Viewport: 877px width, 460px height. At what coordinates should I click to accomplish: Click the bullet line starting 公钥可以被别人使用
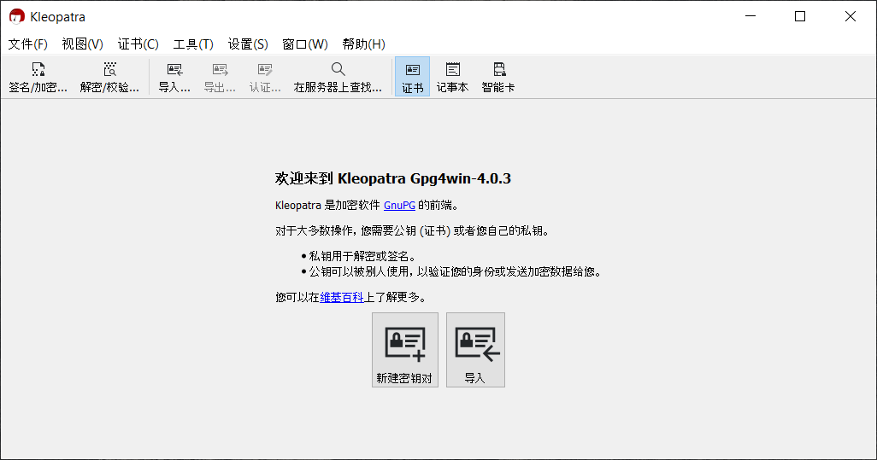[456, 272]
